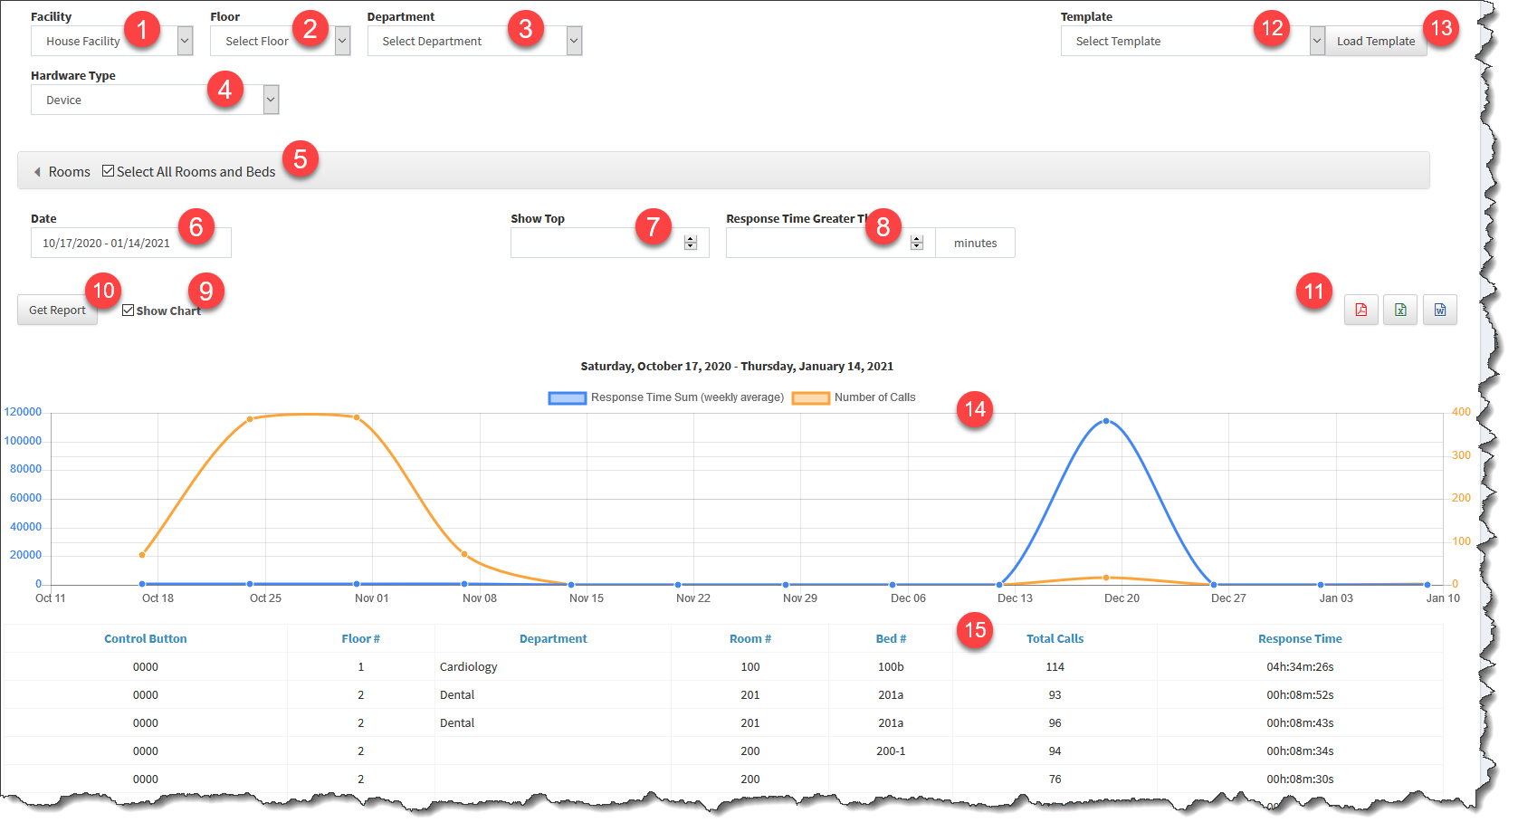Click the orange Nov 08 data point
The height and width of the screenshot is (832, 1518).
point(464,554)
